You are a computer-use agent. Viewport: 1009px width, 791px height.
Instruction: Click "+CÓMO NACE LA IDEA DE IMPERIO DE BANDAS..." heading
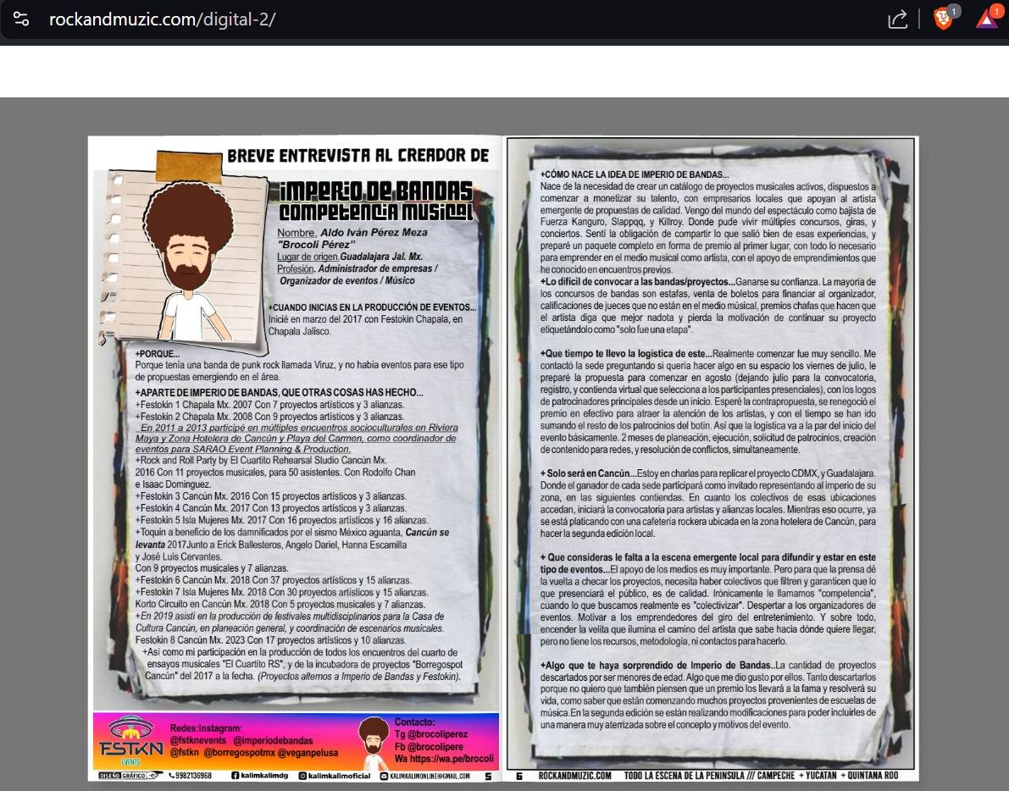[635, 174]
